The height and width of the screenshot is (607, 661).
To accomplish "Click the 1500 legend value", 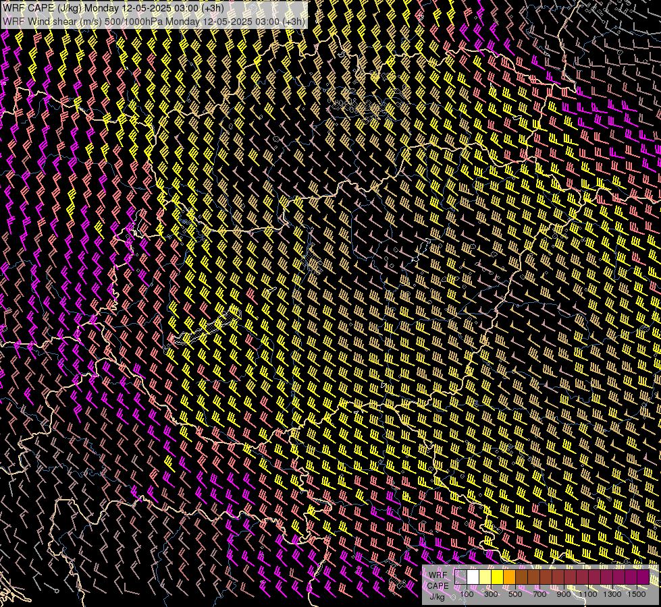I will [x=637, y=594].
